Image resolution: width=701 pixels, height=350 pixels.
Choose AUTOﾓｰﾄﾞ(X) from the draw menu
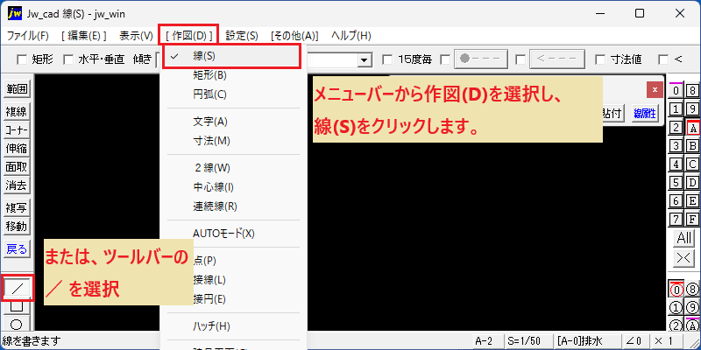tap(231, 234)
